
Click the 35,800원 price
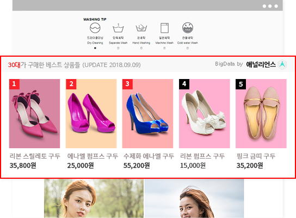coord(23,166)
